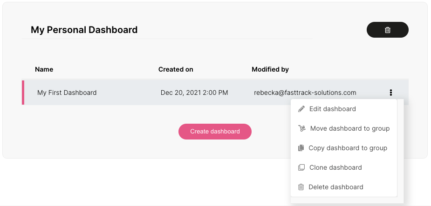The width and height of the screenshot is (431, 206).
Task: Choose the "Clone dashboard" text option
Action: tap(335, 167)
